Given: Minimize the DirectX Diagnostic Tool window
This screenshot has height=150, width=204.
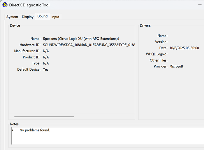Looking at the screenshot, I should tap(200, 5).
